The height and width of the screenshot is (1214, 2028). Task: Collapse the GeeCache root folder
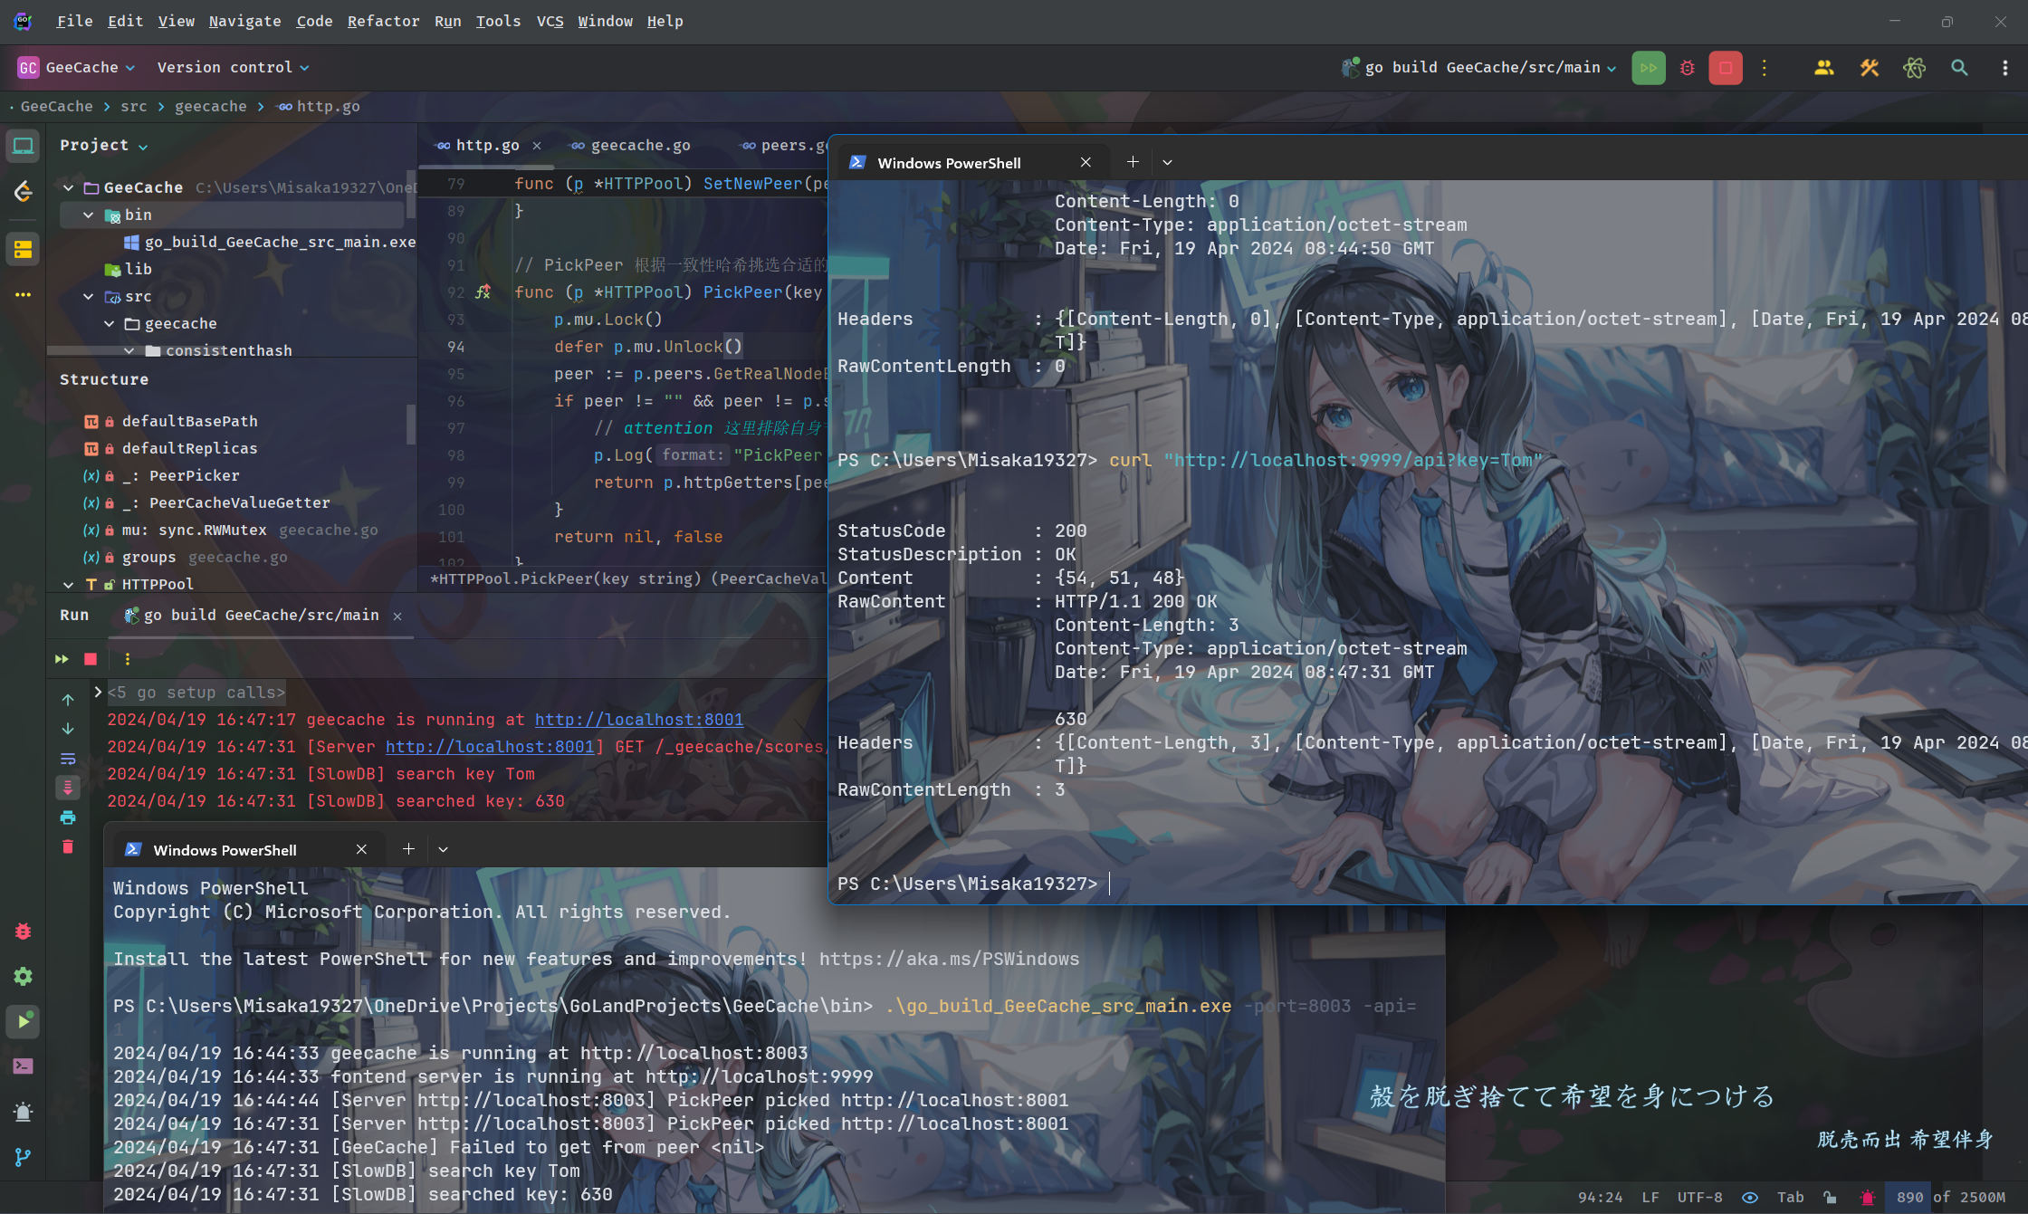pyautogui.click(x=68, y=187)
